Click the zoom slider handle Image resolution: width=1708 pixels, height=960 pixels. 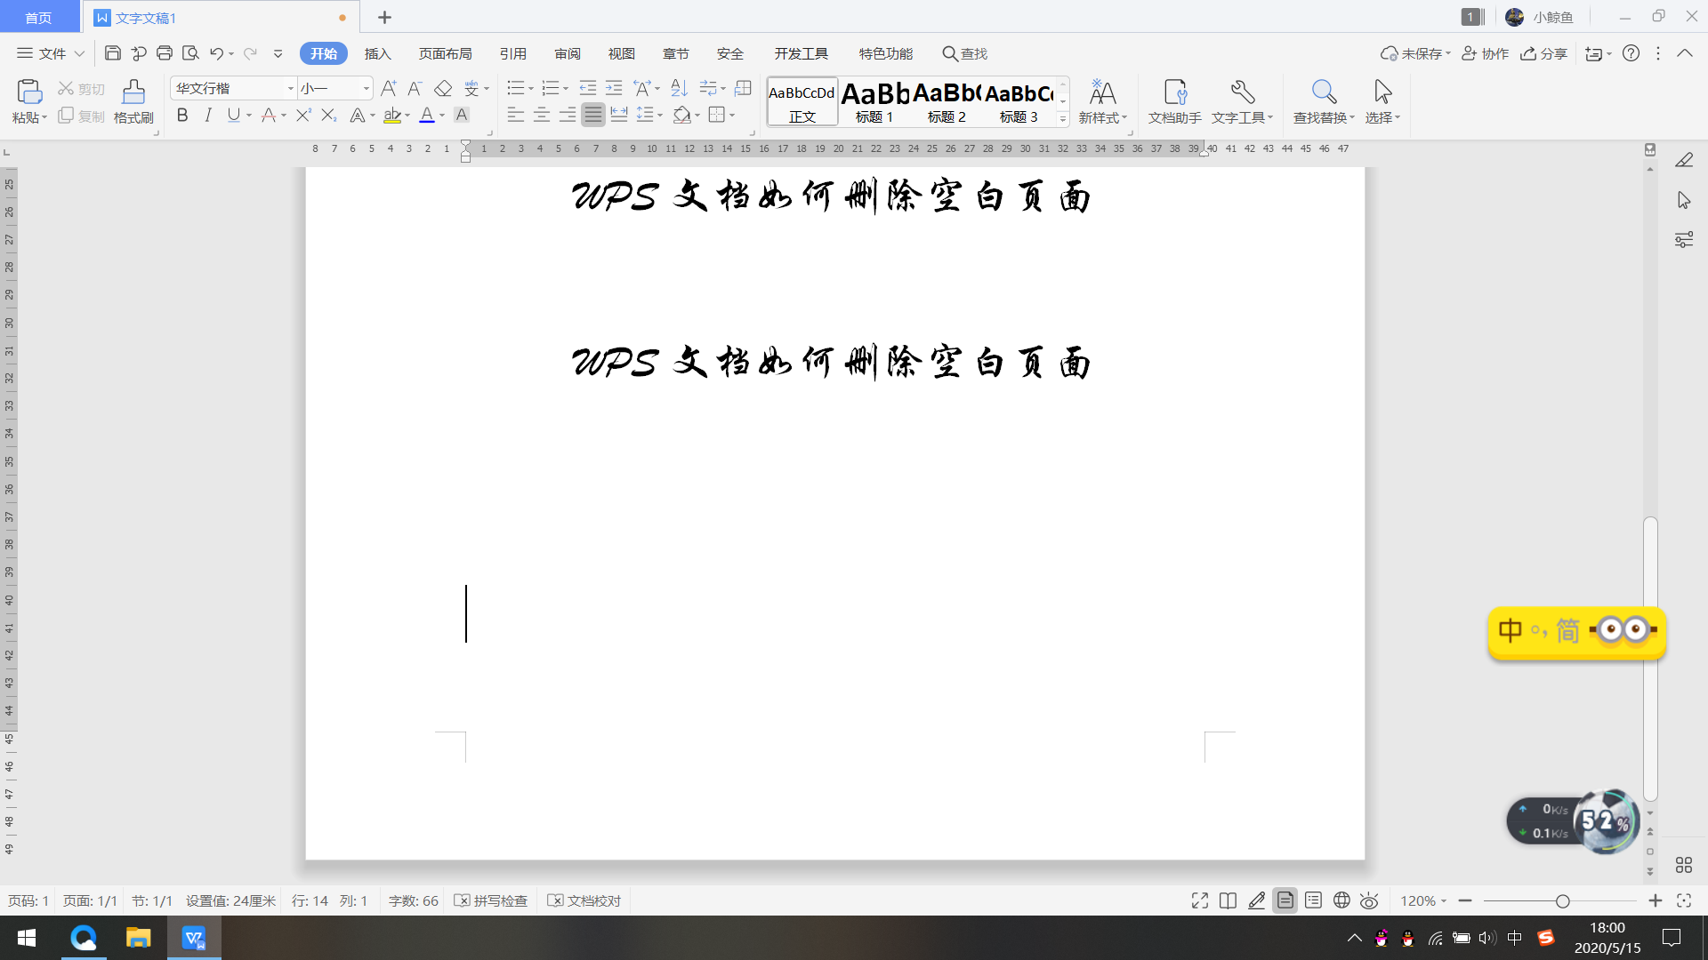click(1562, 901)
